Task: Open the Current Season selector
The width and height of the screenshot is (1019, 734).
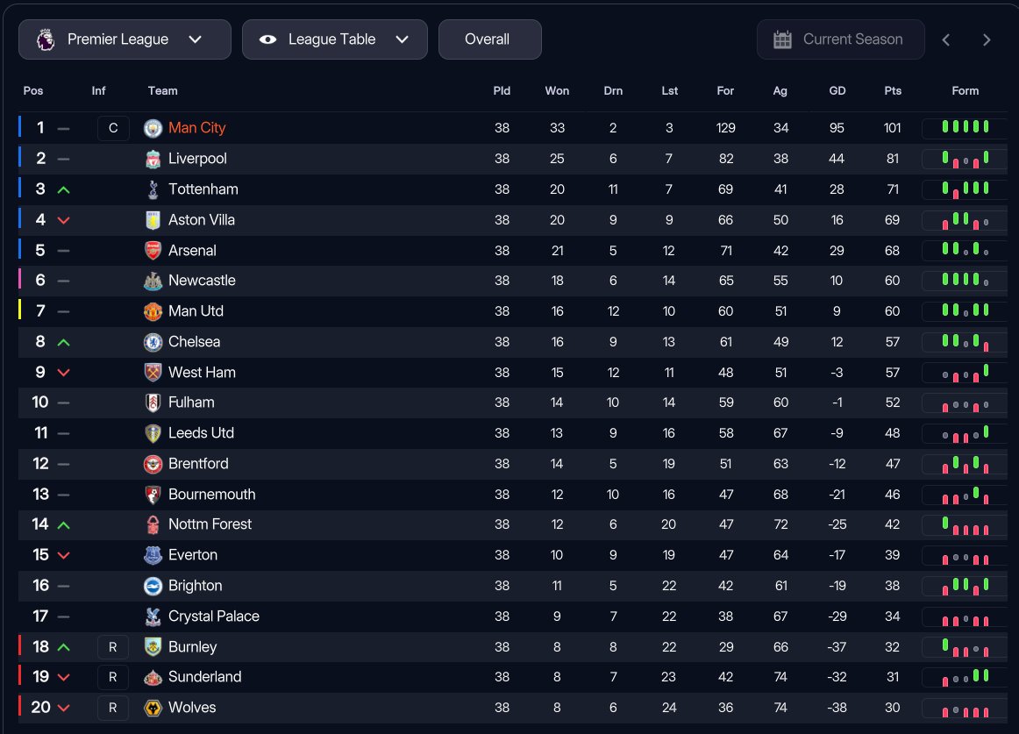Action: coord(840,39)
